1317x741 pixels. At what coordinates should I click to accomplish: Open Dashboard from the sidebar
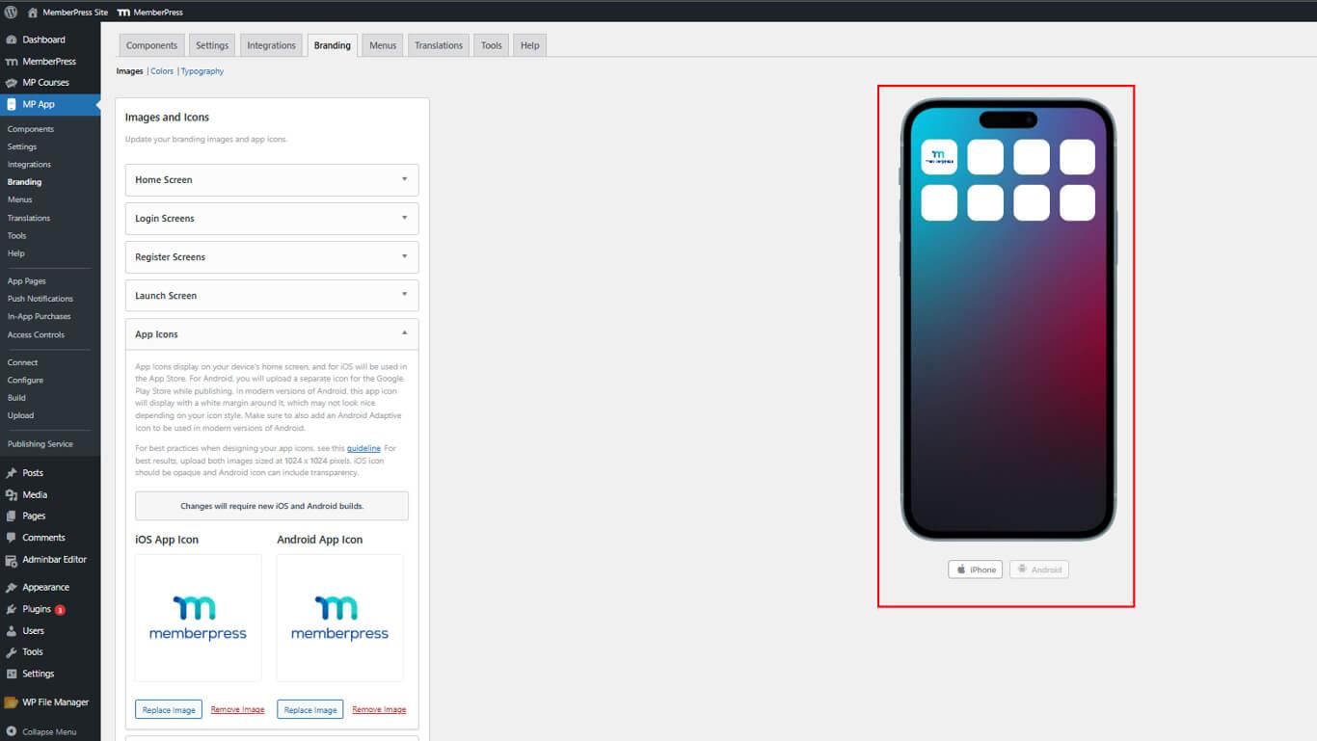coord(43,40)
